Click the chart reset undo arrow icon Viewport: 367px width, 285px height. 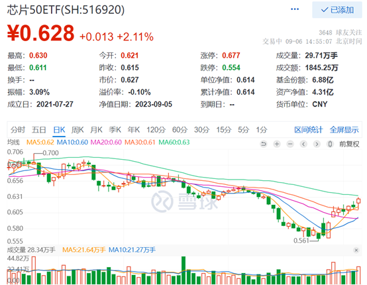click(264, 144)
